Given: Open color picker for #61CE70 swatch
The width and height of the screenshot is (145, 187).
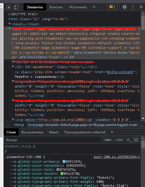Looking at the screenshot, I should pyautogui.click(x=62, y=174).
